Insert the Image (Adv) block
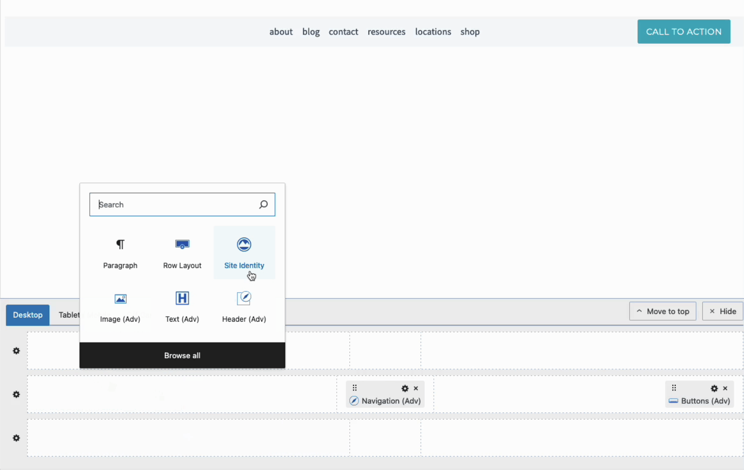 [x=120, y=307]
